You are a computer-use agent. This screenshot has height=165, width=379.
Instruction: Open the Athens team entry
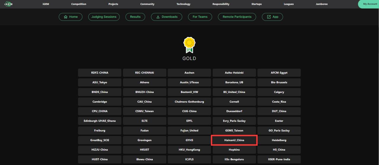point(144,82)
